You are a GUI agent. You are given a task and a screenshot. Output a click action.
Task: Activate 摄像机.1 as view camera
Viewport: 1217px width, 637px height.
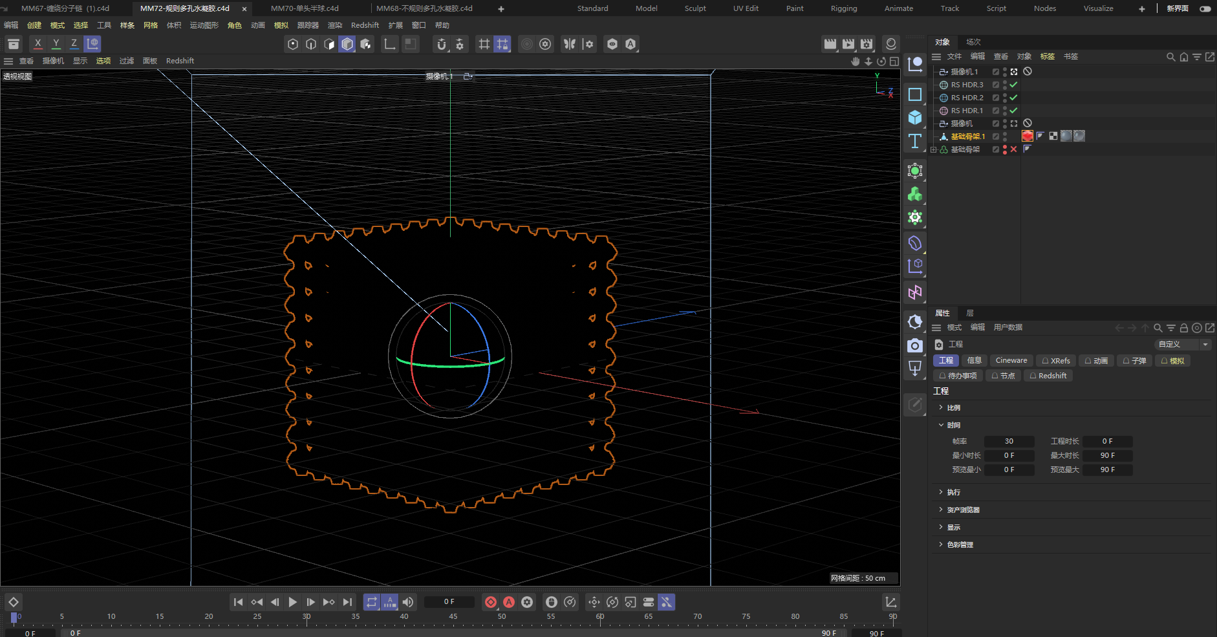1014,72
